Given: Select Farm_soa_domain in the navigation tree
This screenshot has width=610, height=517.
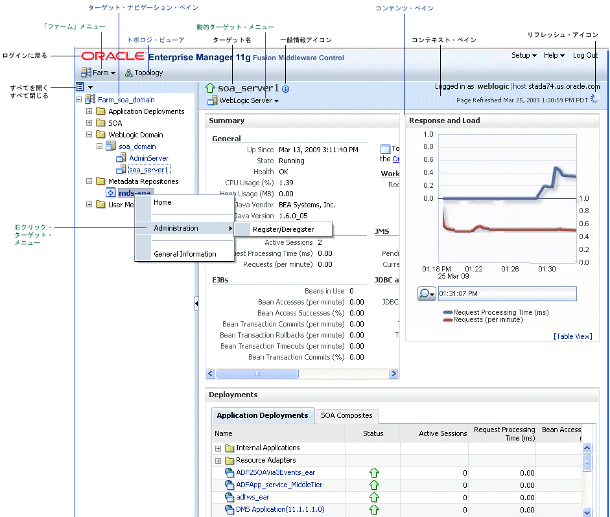Looking at the screenshot, I should click(x=126, y=100).
